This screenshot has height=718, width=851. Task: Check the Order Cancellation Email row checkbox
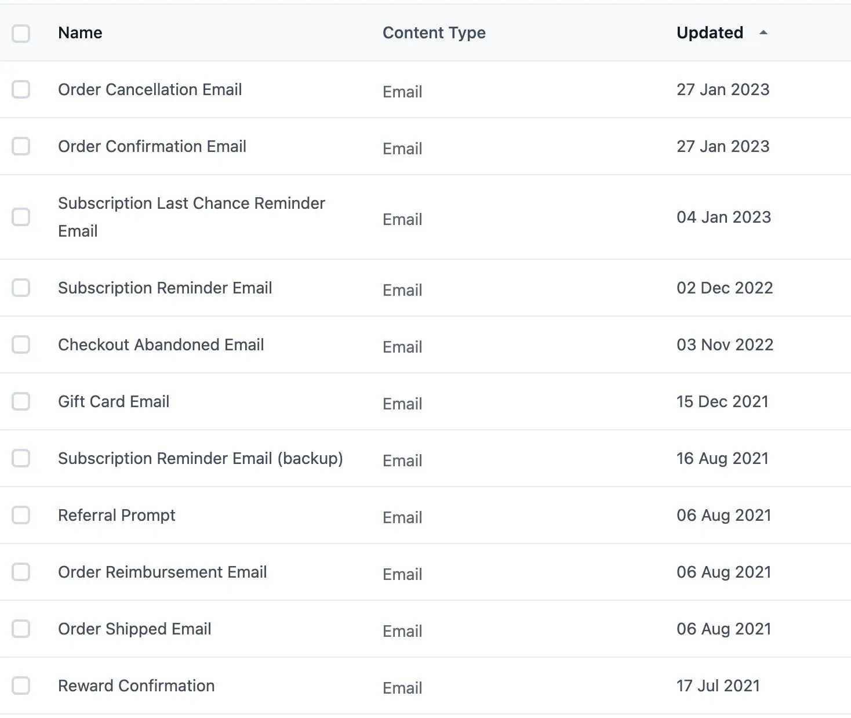click(x=21, y=89)
